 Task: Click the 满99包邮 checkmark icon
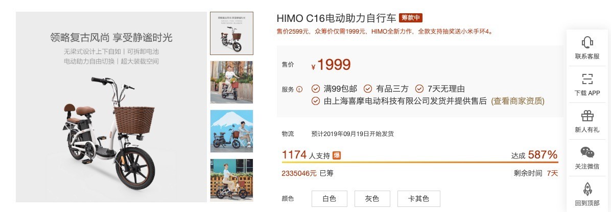point(316,89)
